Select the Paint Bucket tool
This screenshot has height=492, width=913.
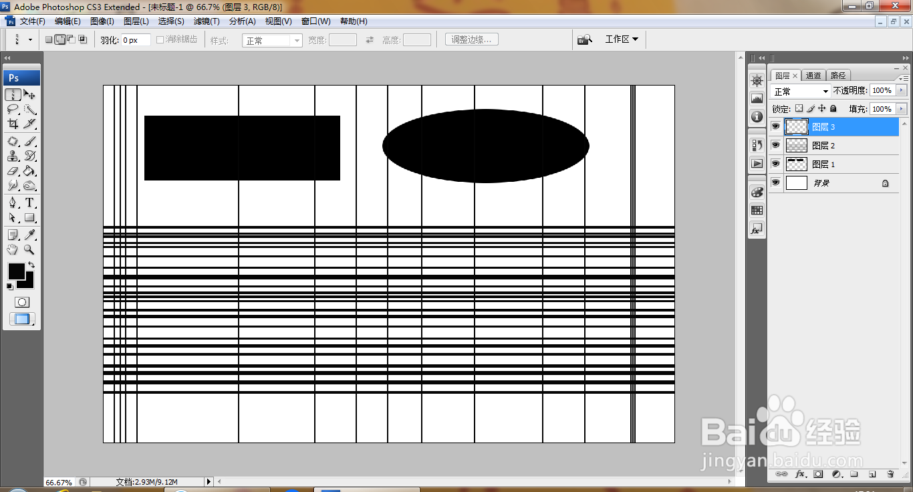pos(30,171)
